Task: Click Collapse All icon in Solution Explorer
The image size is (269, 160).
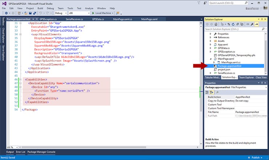Action: pos(238,24)
